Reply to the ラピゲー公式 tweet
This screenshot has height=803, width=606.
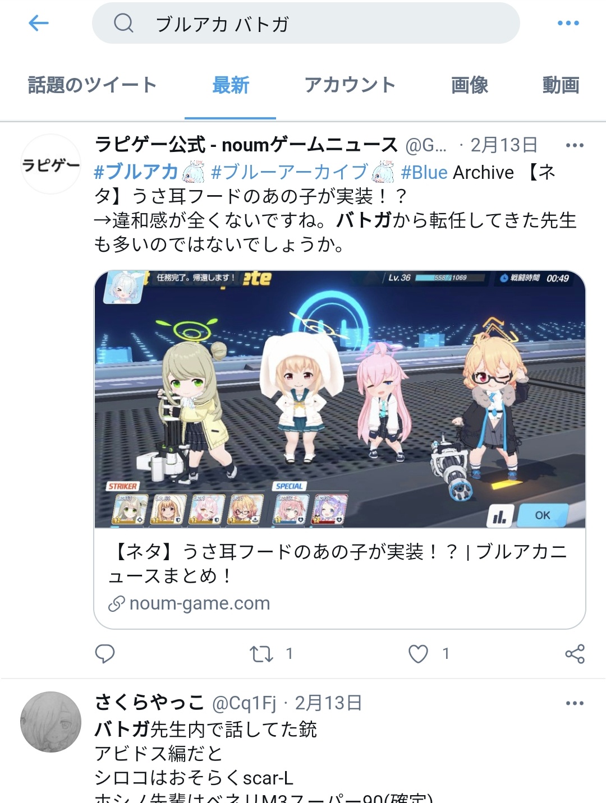pyautogui.click(x=105, y=654)
